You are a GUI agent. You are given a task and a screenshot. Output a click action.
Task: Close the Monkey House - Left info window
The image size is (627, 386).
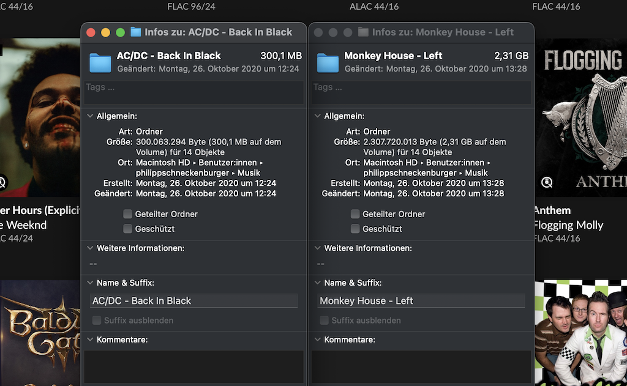318,32
